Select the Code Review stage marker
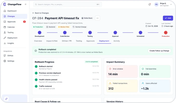This screenshot has width=176, height=103. pyautogui.click(x=65, y=33)
